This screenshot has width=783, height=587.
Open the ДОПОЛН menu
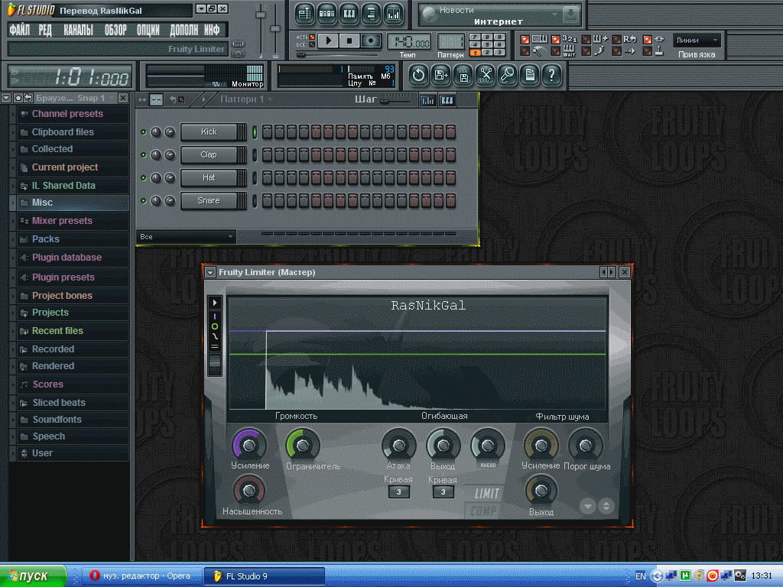click(184, 30)
